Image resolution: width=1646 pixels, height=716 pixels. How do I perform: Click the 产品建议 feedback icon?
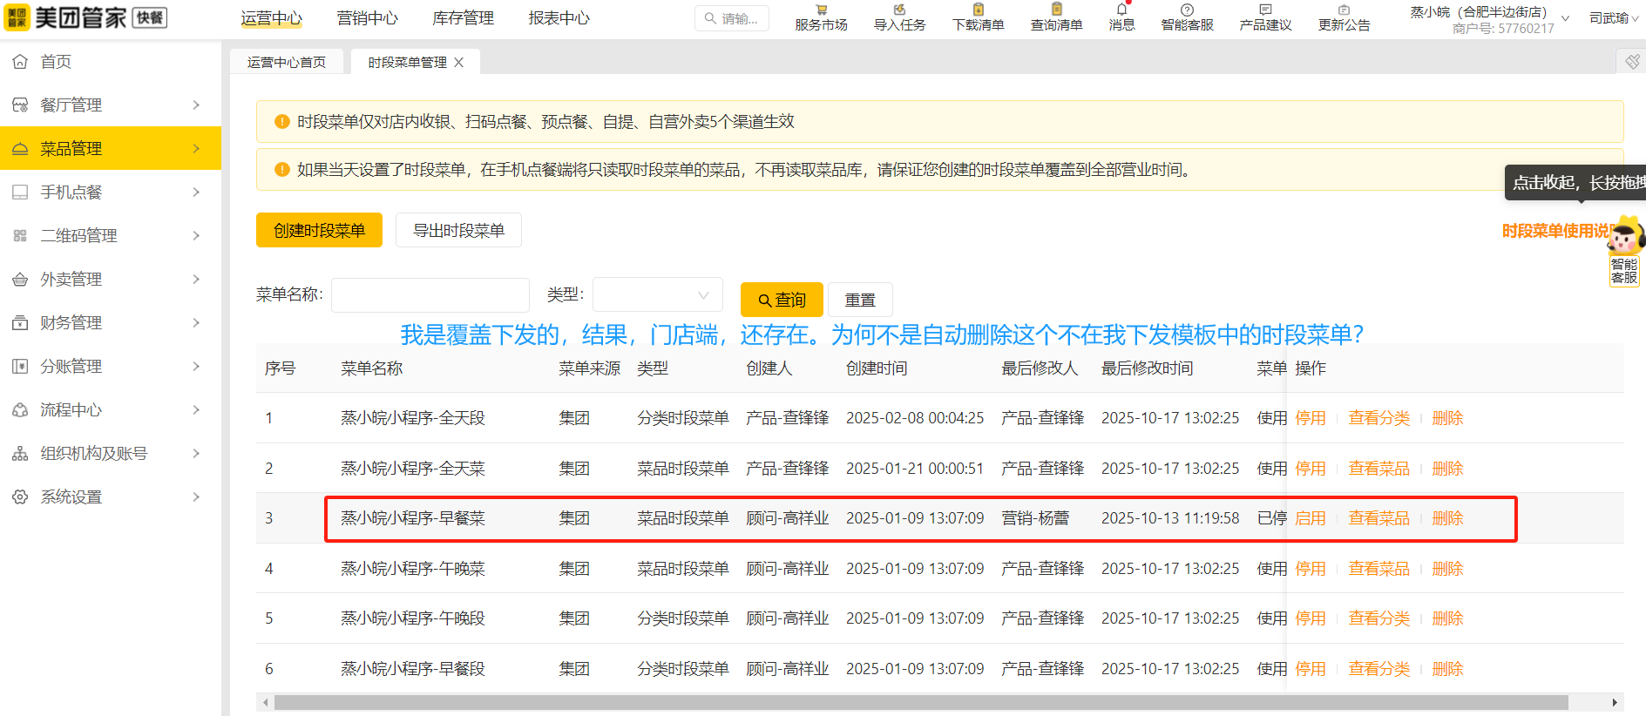tap(1265, 10)
